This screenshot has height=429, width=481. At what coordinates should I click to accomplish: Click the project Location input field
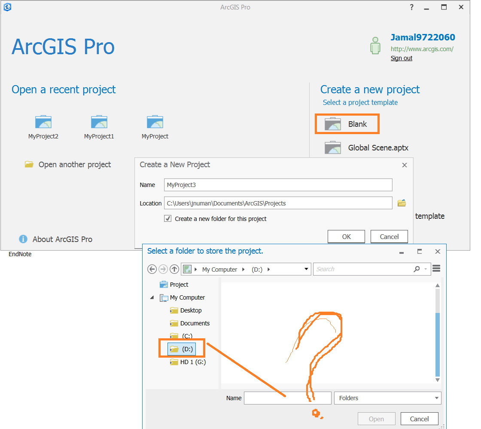[278, 203]
